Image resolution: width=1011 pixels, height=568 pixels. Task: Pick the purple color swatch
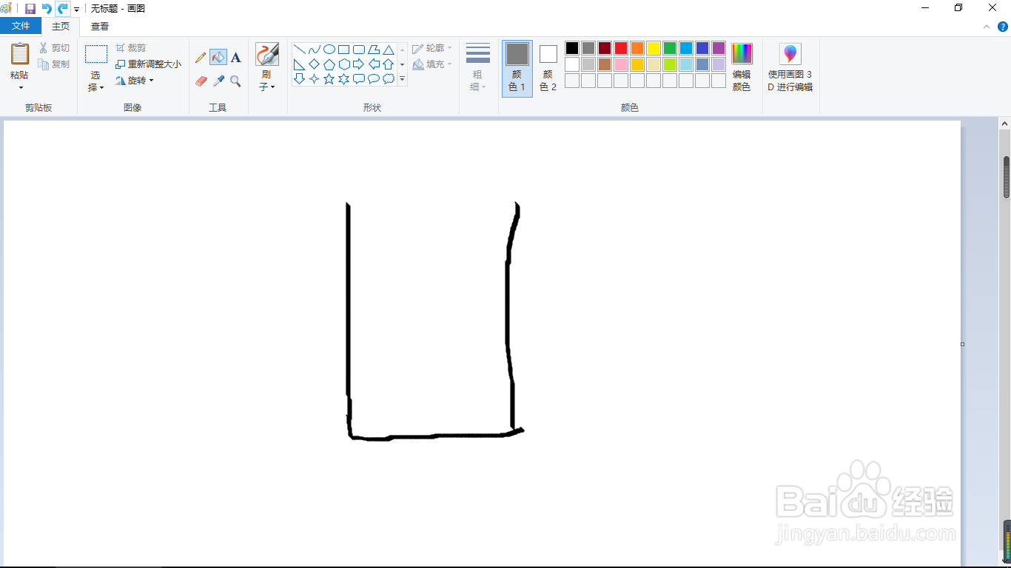click(719, 48)
